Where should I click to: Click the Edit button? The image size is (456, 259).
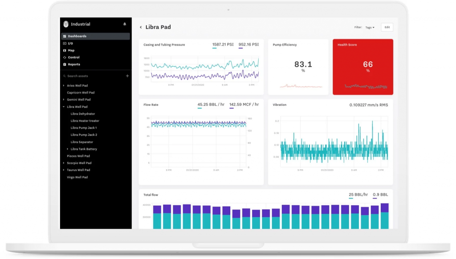click(387, 27)
